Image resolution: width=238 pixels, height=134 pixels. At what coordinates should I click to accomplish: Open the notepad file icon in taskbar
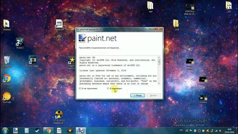27,131
